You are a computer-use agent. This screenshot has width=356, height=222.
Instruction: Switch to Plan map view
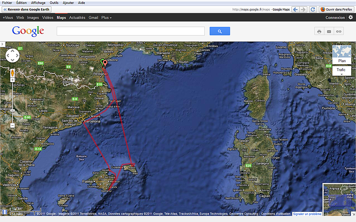[342, 54]
